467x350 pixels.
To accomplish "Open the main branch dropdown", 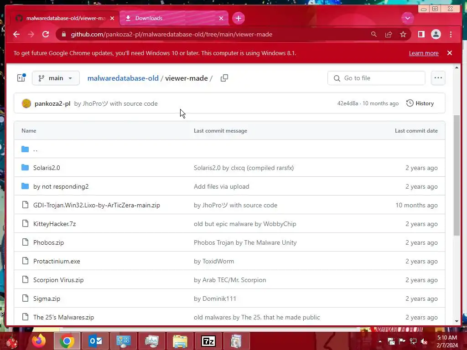I will [x=56, y=78].
